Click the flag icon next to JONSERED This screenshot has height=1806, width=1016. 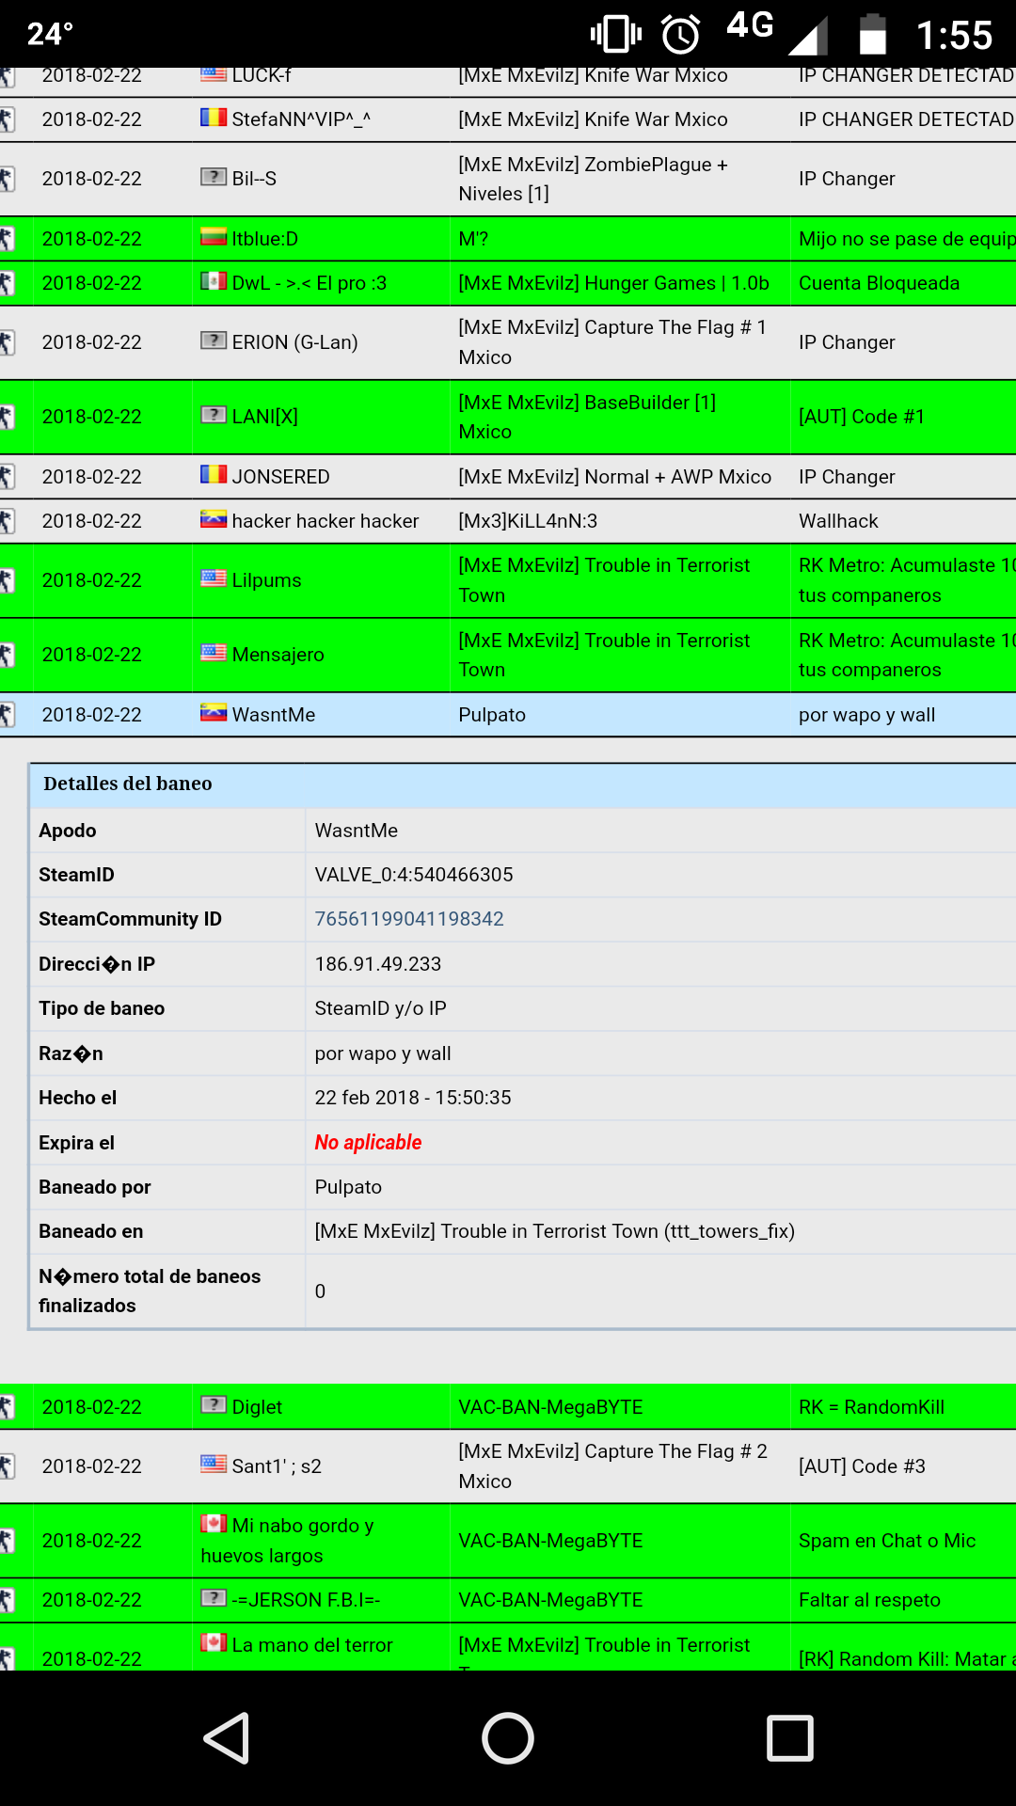pyautogui.click(x=214, y=475)
